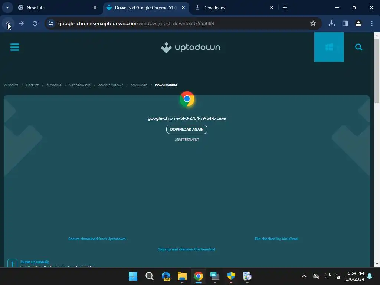Open the keyboard-and-monitor app in taskbar
The image size is (380, 285).
(215, 276)
